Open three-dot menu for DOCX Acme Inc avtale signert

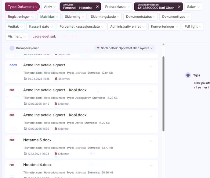click(x=152, y=66)
